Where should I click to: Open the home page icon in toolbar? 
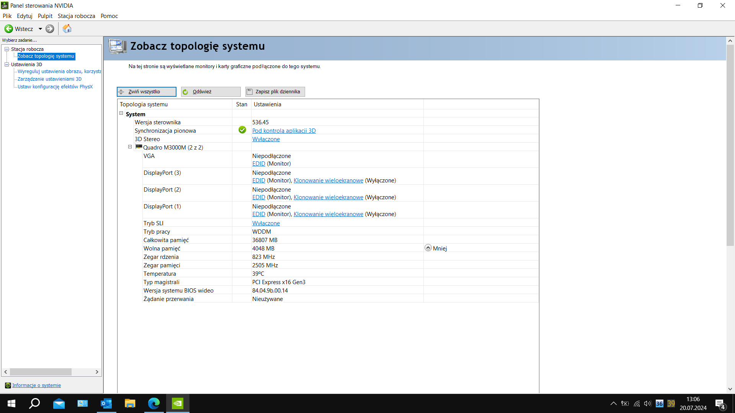[x=67, y=29]
